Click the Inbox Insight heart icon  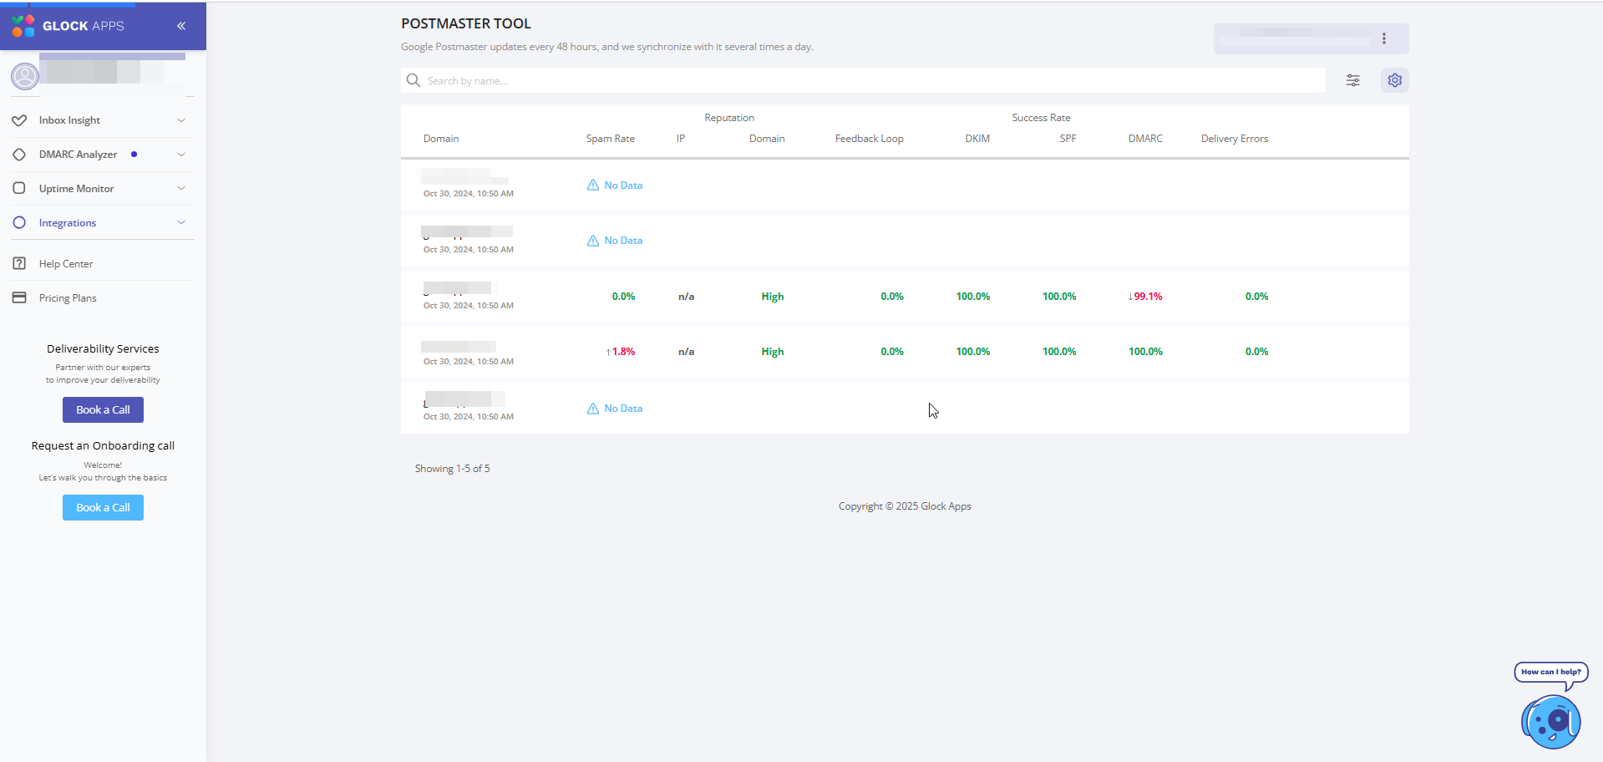(19, 120)
